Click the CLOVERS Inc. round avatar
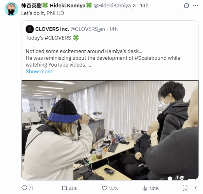This screenshot has width=203, height=194. click(x=30, y=29)
